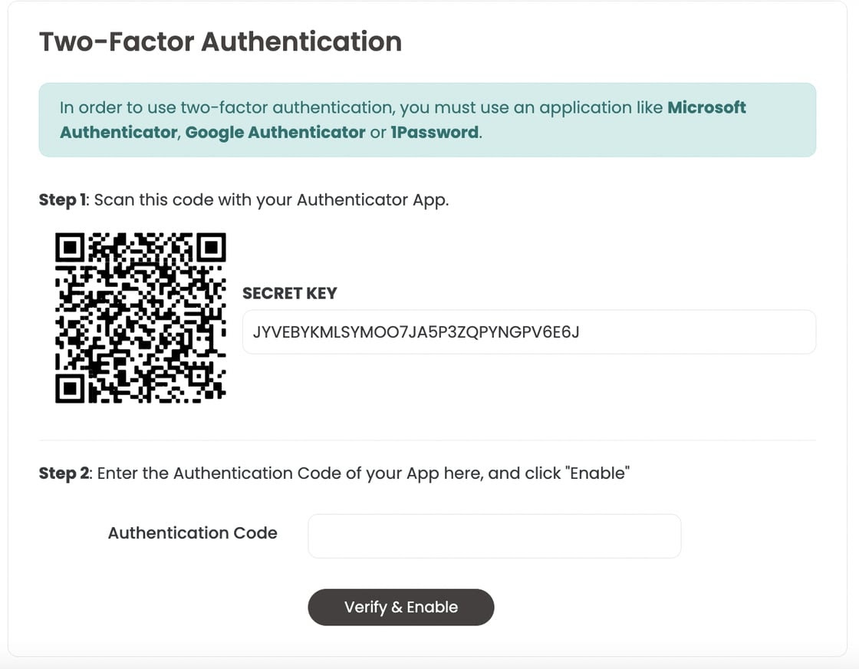
Task: Click the Authentication Code label
Action: pos(193,532)
